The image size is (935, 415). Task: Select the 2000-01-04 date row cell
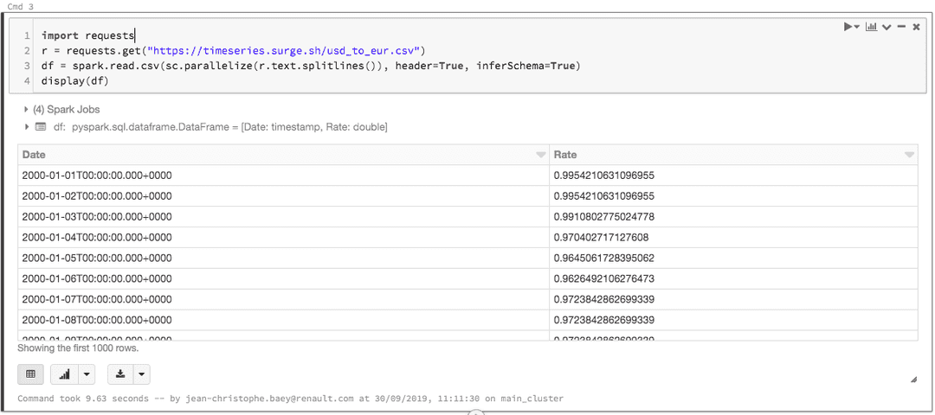[x=97, y=238]
